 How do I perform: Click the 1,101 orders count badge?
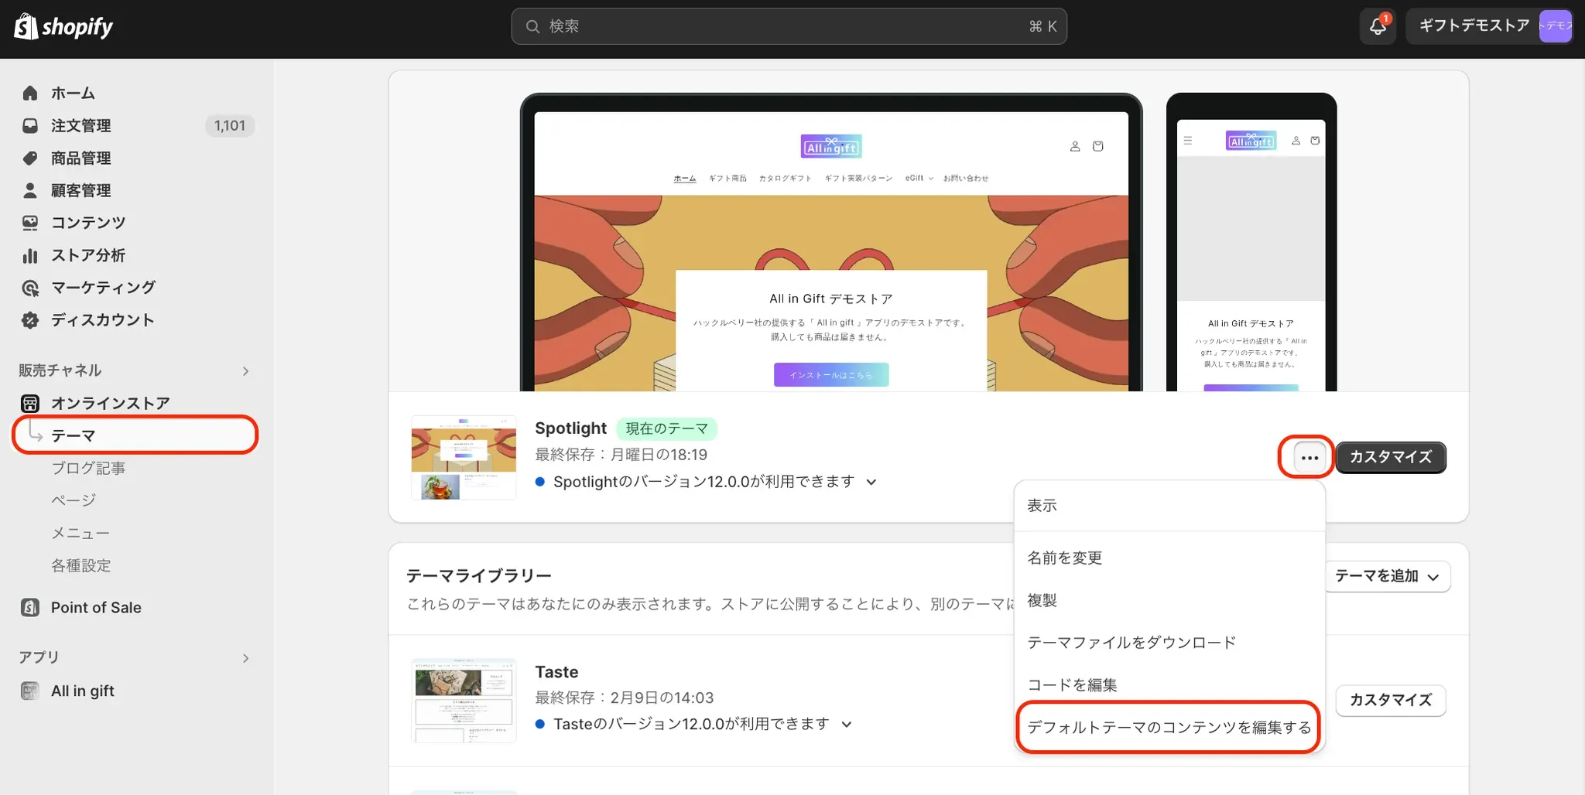click(x=230, y=125)
